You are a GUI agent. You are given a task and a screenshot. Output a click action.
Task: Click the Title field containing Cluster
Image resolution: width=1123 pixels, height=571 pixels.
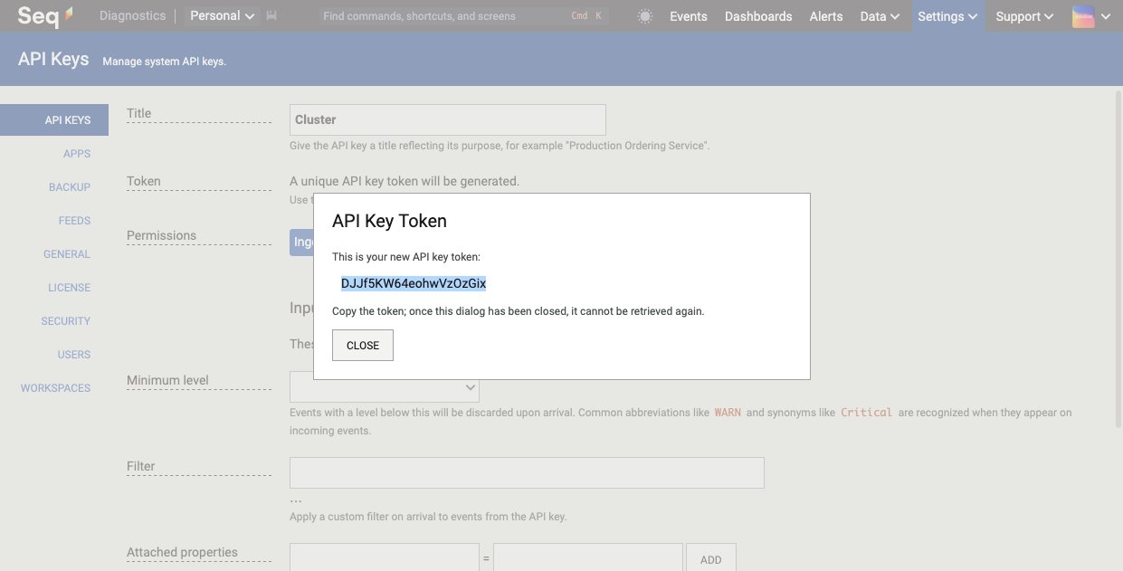pyautogui.click(x=448, y=119)
